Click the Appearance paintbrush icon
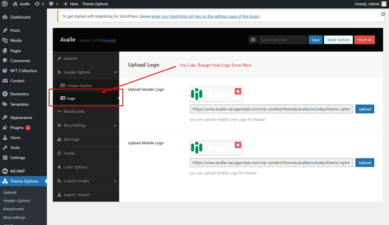The height and width of the screenshot is (225, 389). (5, 118)
